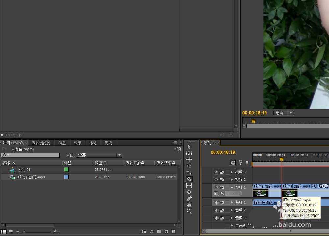This screenshot has width=329, height=236.
Task: Open the 效果 tab
Action: tap(77, 143)
